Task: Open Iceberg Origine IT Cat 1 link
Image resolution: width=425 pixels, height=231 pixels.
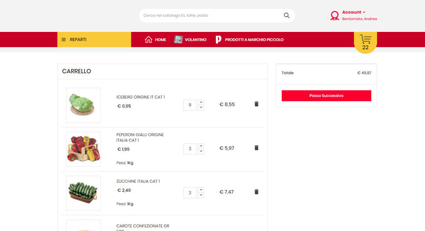Action: pyautogui.click(x=140, y=97)
